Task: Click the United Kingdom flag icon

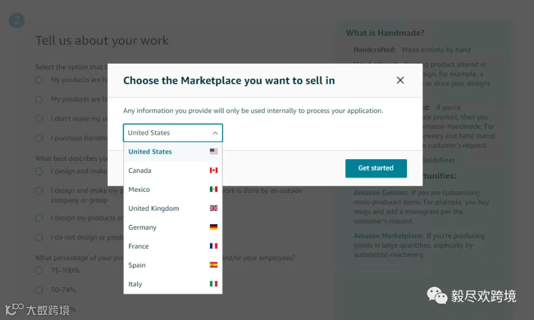Action: [x=214, y=208]
